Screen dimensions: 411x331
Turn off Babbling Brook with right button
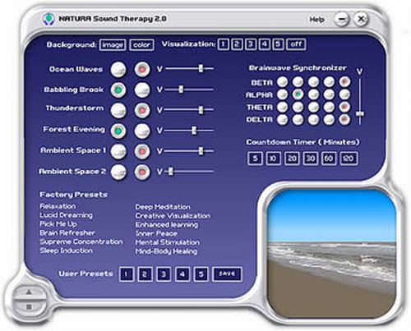click(142, 90)
